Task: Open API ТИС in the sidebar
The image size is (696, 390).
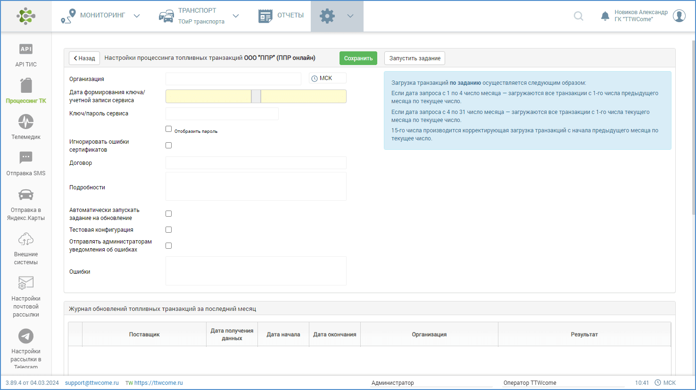Action: click(x=26, y=49)
